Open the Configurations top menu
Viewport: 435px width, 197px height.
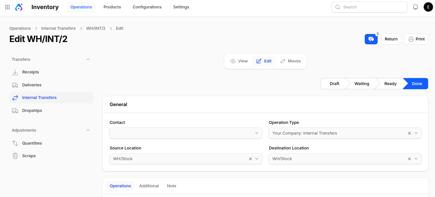(x=147, y=7)
